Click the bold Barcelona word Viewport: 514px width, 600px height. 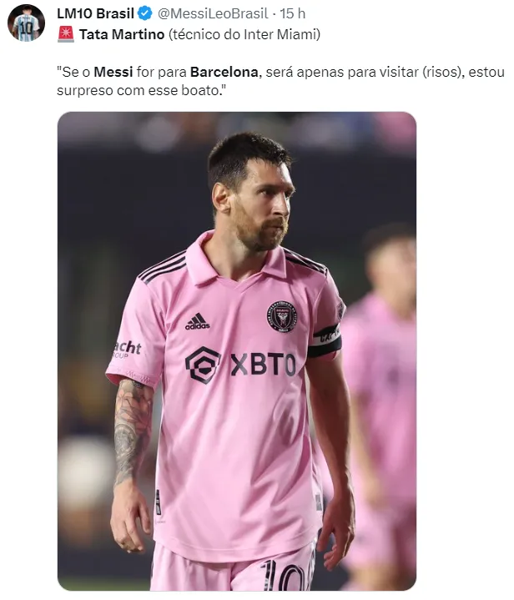click(x=224, y=72)
